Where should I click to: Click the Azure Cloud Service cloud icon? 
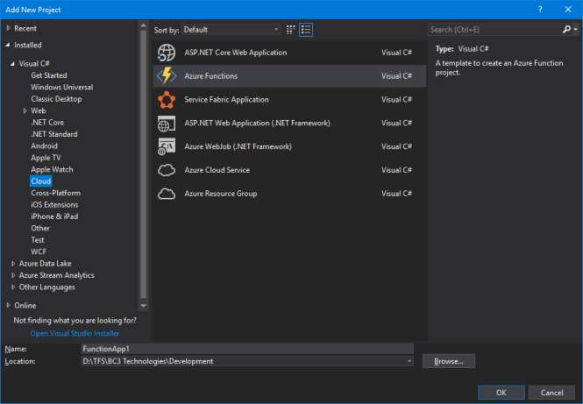click(167, 170)
